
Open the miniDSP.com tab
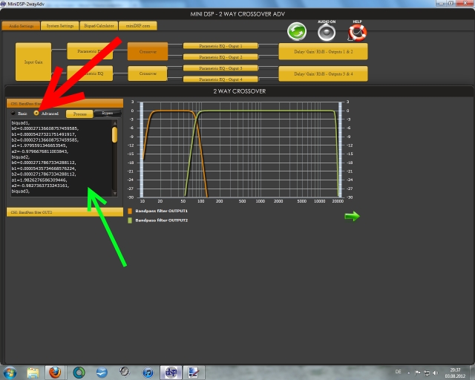click(x=138, y=26)
